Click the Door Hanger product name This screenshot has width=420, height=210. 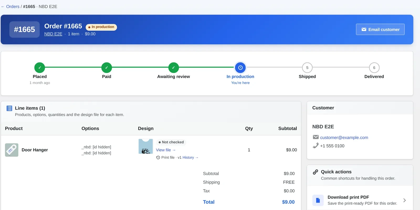tap(35, 150)
